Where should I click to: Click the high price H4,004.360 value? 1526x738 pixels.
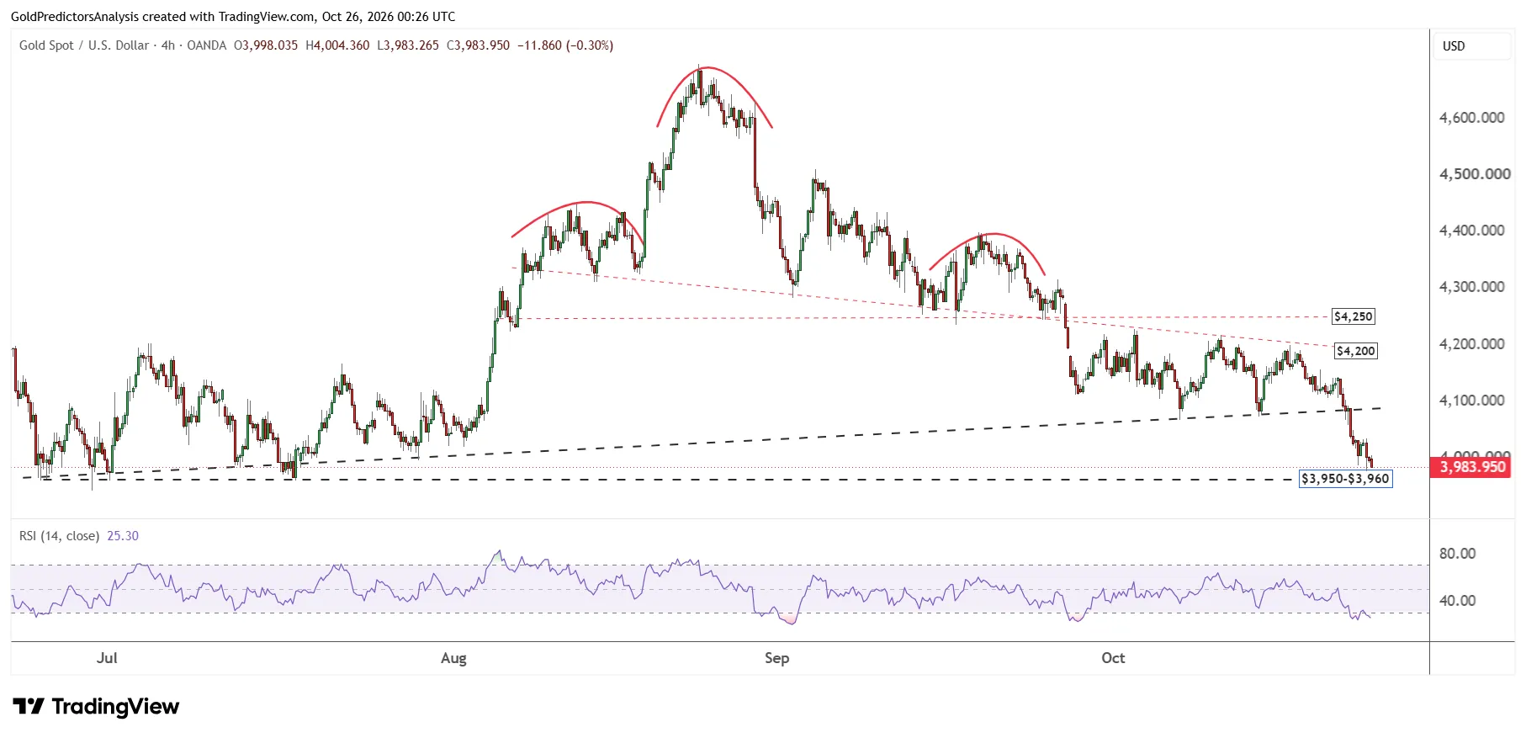[337, 45]
